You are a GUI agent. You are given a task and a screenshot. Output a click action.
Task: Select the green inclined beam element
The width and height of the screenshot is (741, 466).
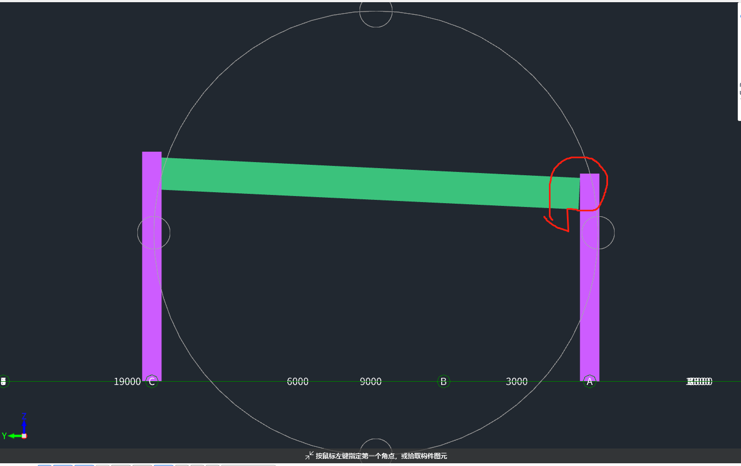370,183
